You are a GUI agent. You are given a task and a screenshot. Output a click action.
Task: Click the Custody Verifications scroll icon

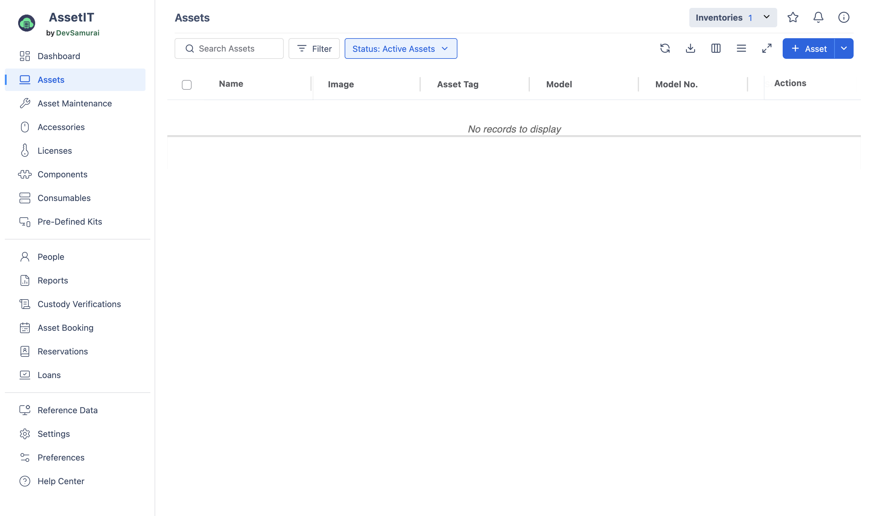coord(25,304)
